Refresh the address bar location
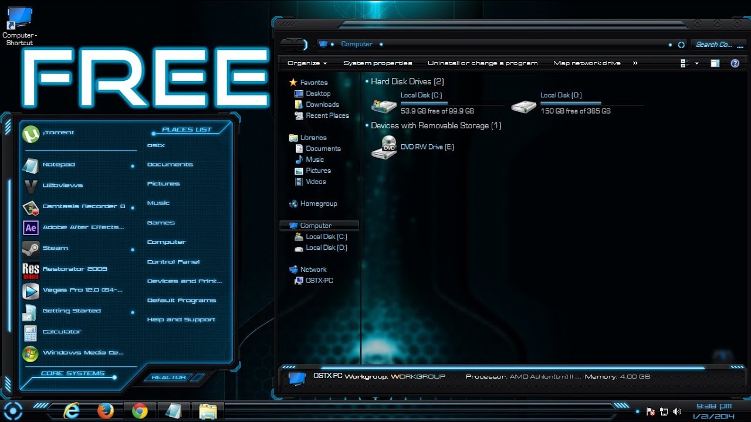Viewport: 751px width, 422px height. click(681, 45)
